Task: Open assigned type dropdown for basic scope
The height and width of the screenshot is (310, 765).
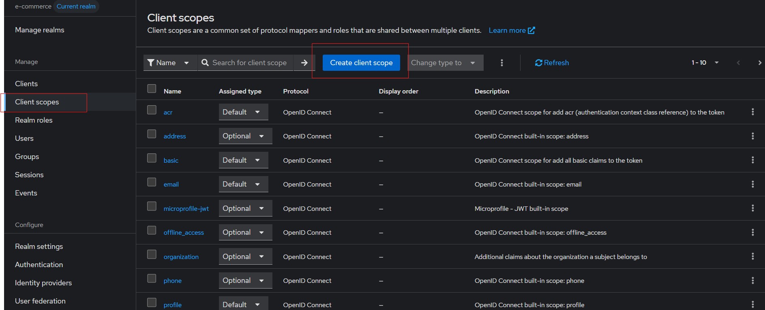Action: point(242,160)
